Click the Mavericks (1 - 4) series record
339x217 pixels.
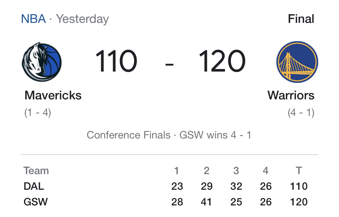pyautogui.click(x=38, y=113)
